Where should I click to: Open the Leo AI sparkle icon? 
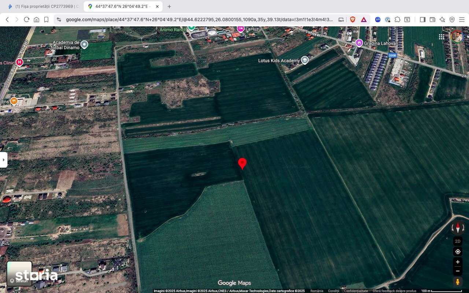coord(442,19)
